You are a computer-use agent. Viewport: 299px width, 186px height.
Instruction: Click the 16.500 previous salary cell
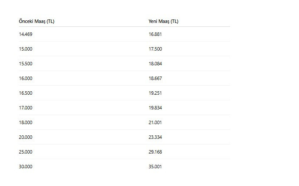(x=26, y=93)
